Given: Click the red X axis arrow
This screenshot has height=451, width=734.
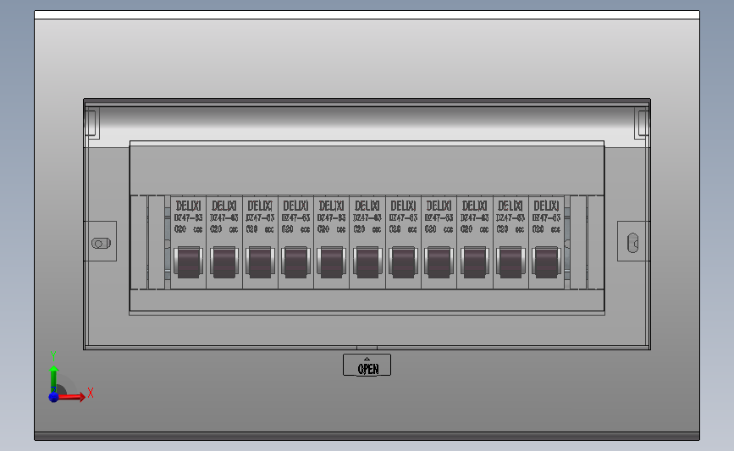Looking at the screenshot, I should 72,397.
